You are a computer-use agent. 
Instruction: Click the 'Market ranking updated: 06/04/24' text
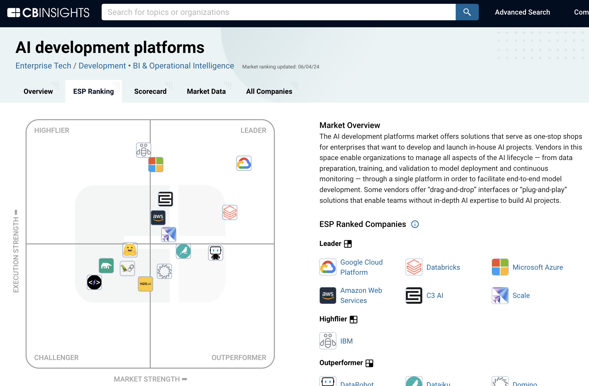281,67
